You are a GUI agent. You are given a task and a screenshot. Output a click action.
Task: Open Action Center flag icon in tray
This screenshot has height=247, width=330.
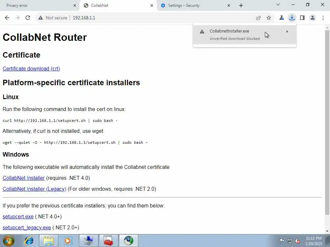pyautogui.click(x=282, y=241)
